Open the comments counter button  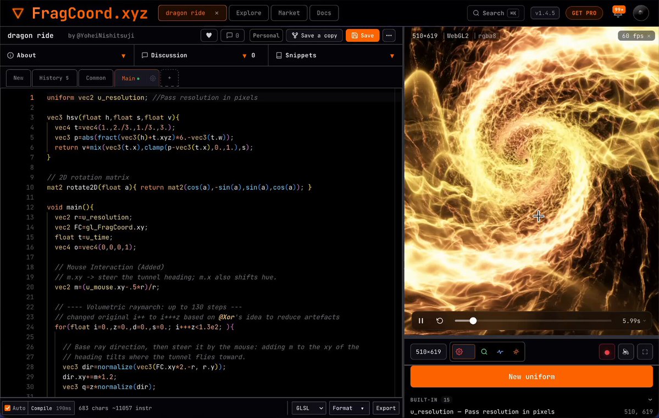point(232,36)
